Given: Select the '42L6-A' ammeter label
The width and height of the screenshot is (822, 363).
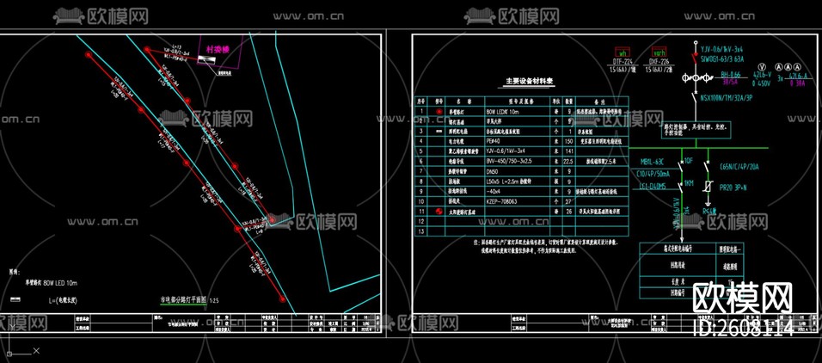Looking at the screenshot, I should pos(798,76).
